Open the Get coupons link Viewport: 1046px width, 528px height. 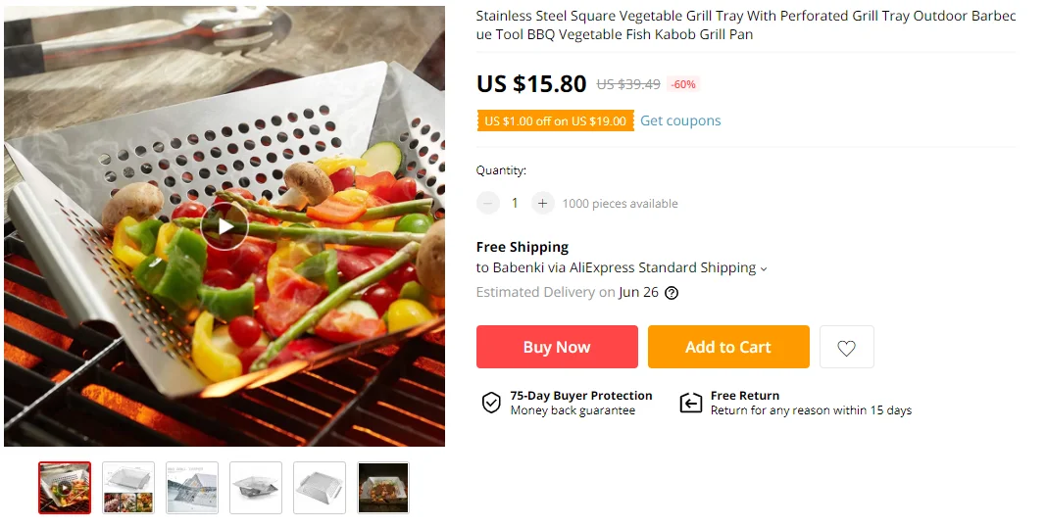click(x=680, y=120)
